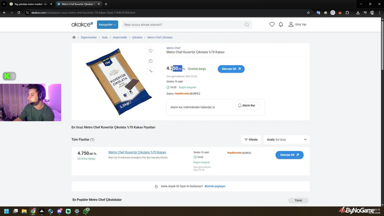The image size is (384, 216).
Task: Open Task View in taskbar
Action: tap(15, 211)
